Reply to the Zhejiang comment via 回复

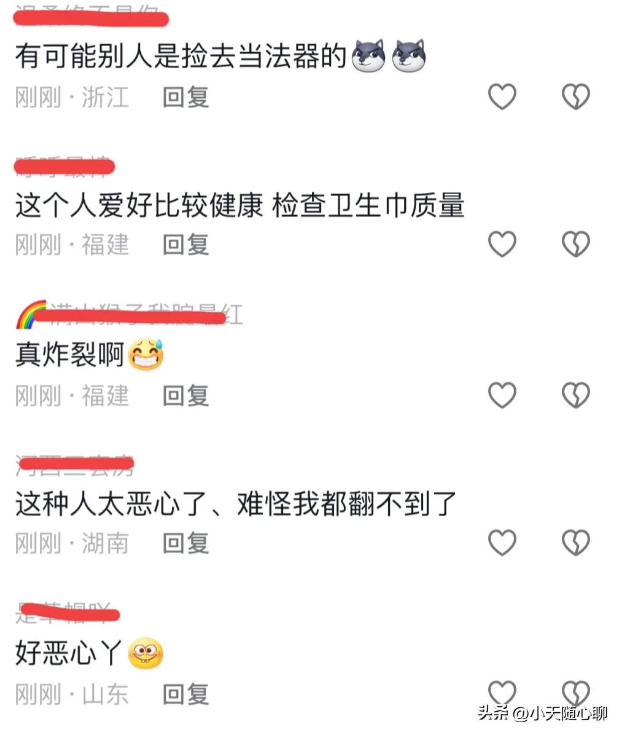(185, 97)
